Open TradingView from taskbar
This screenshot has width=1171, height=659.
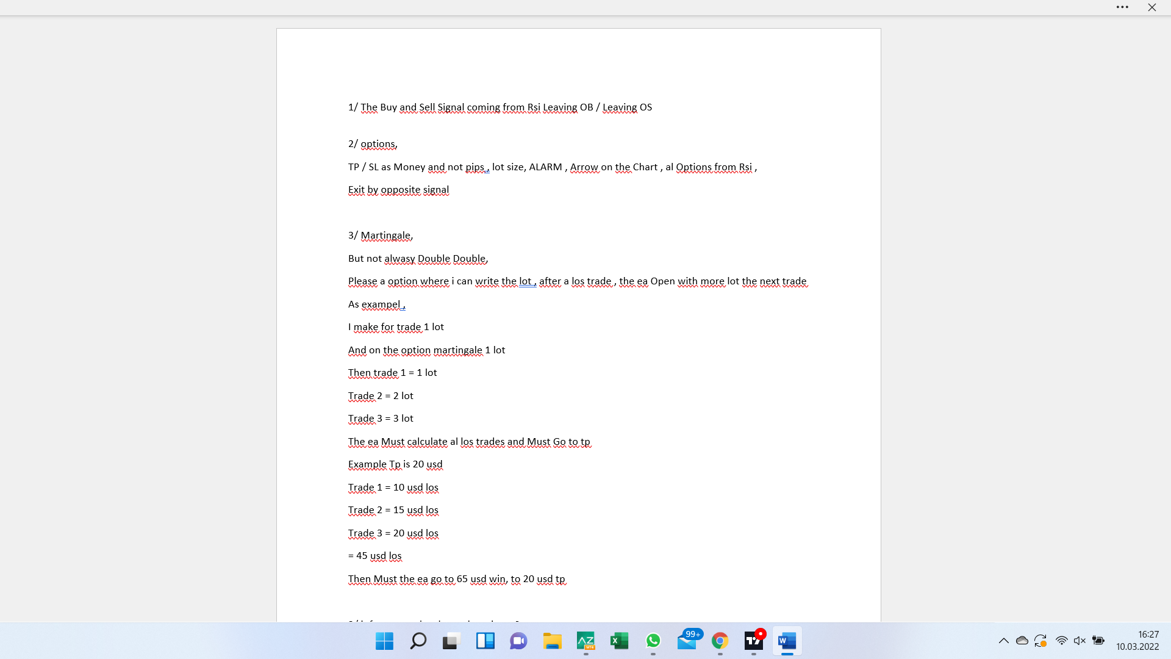[x=754, y=641]
